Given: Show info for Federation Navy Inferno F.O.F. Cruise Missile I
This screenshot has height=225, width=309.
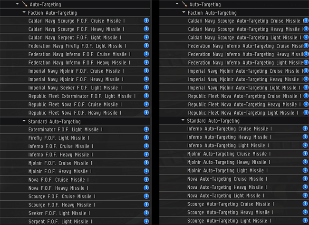Looking at the screenshot, I should tap(146, 54).
